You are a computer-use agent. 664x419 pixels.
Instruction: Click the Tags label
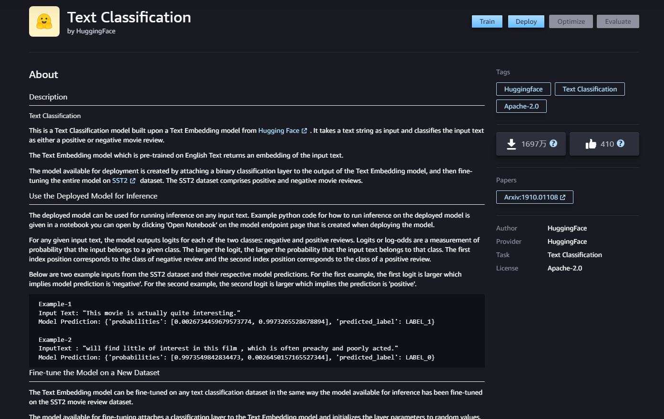[503, 72]
